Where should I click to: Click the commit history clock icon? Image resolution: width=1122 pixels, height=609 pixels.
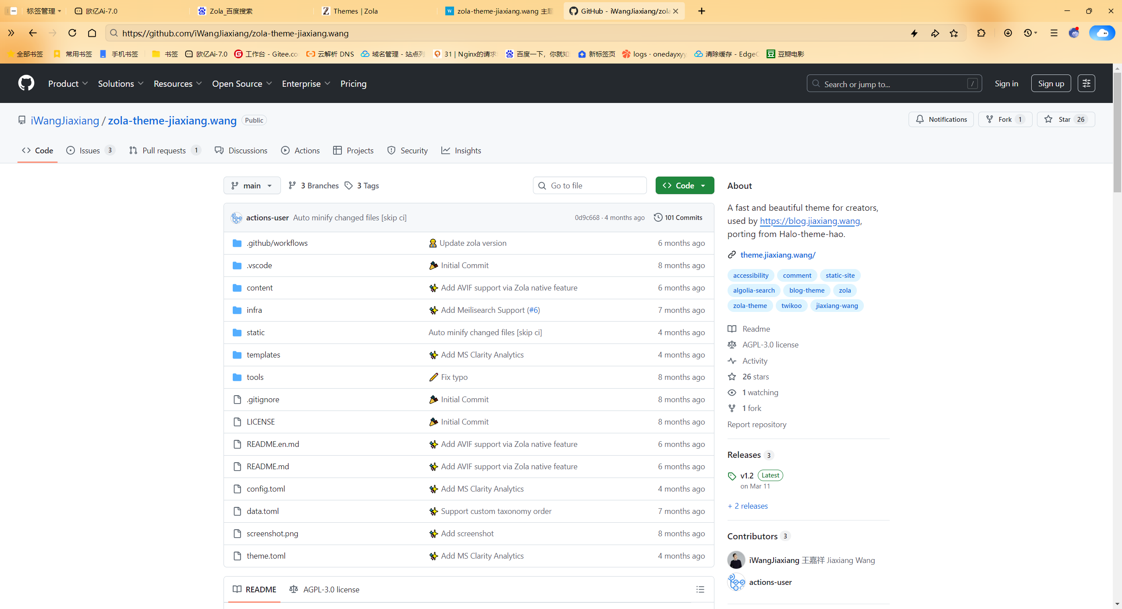tap(658, 217)
